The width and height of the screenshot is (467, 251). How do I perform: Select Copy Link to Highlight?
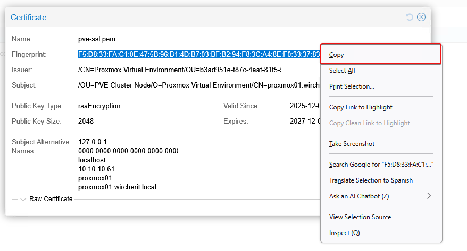tap(361, 107)
